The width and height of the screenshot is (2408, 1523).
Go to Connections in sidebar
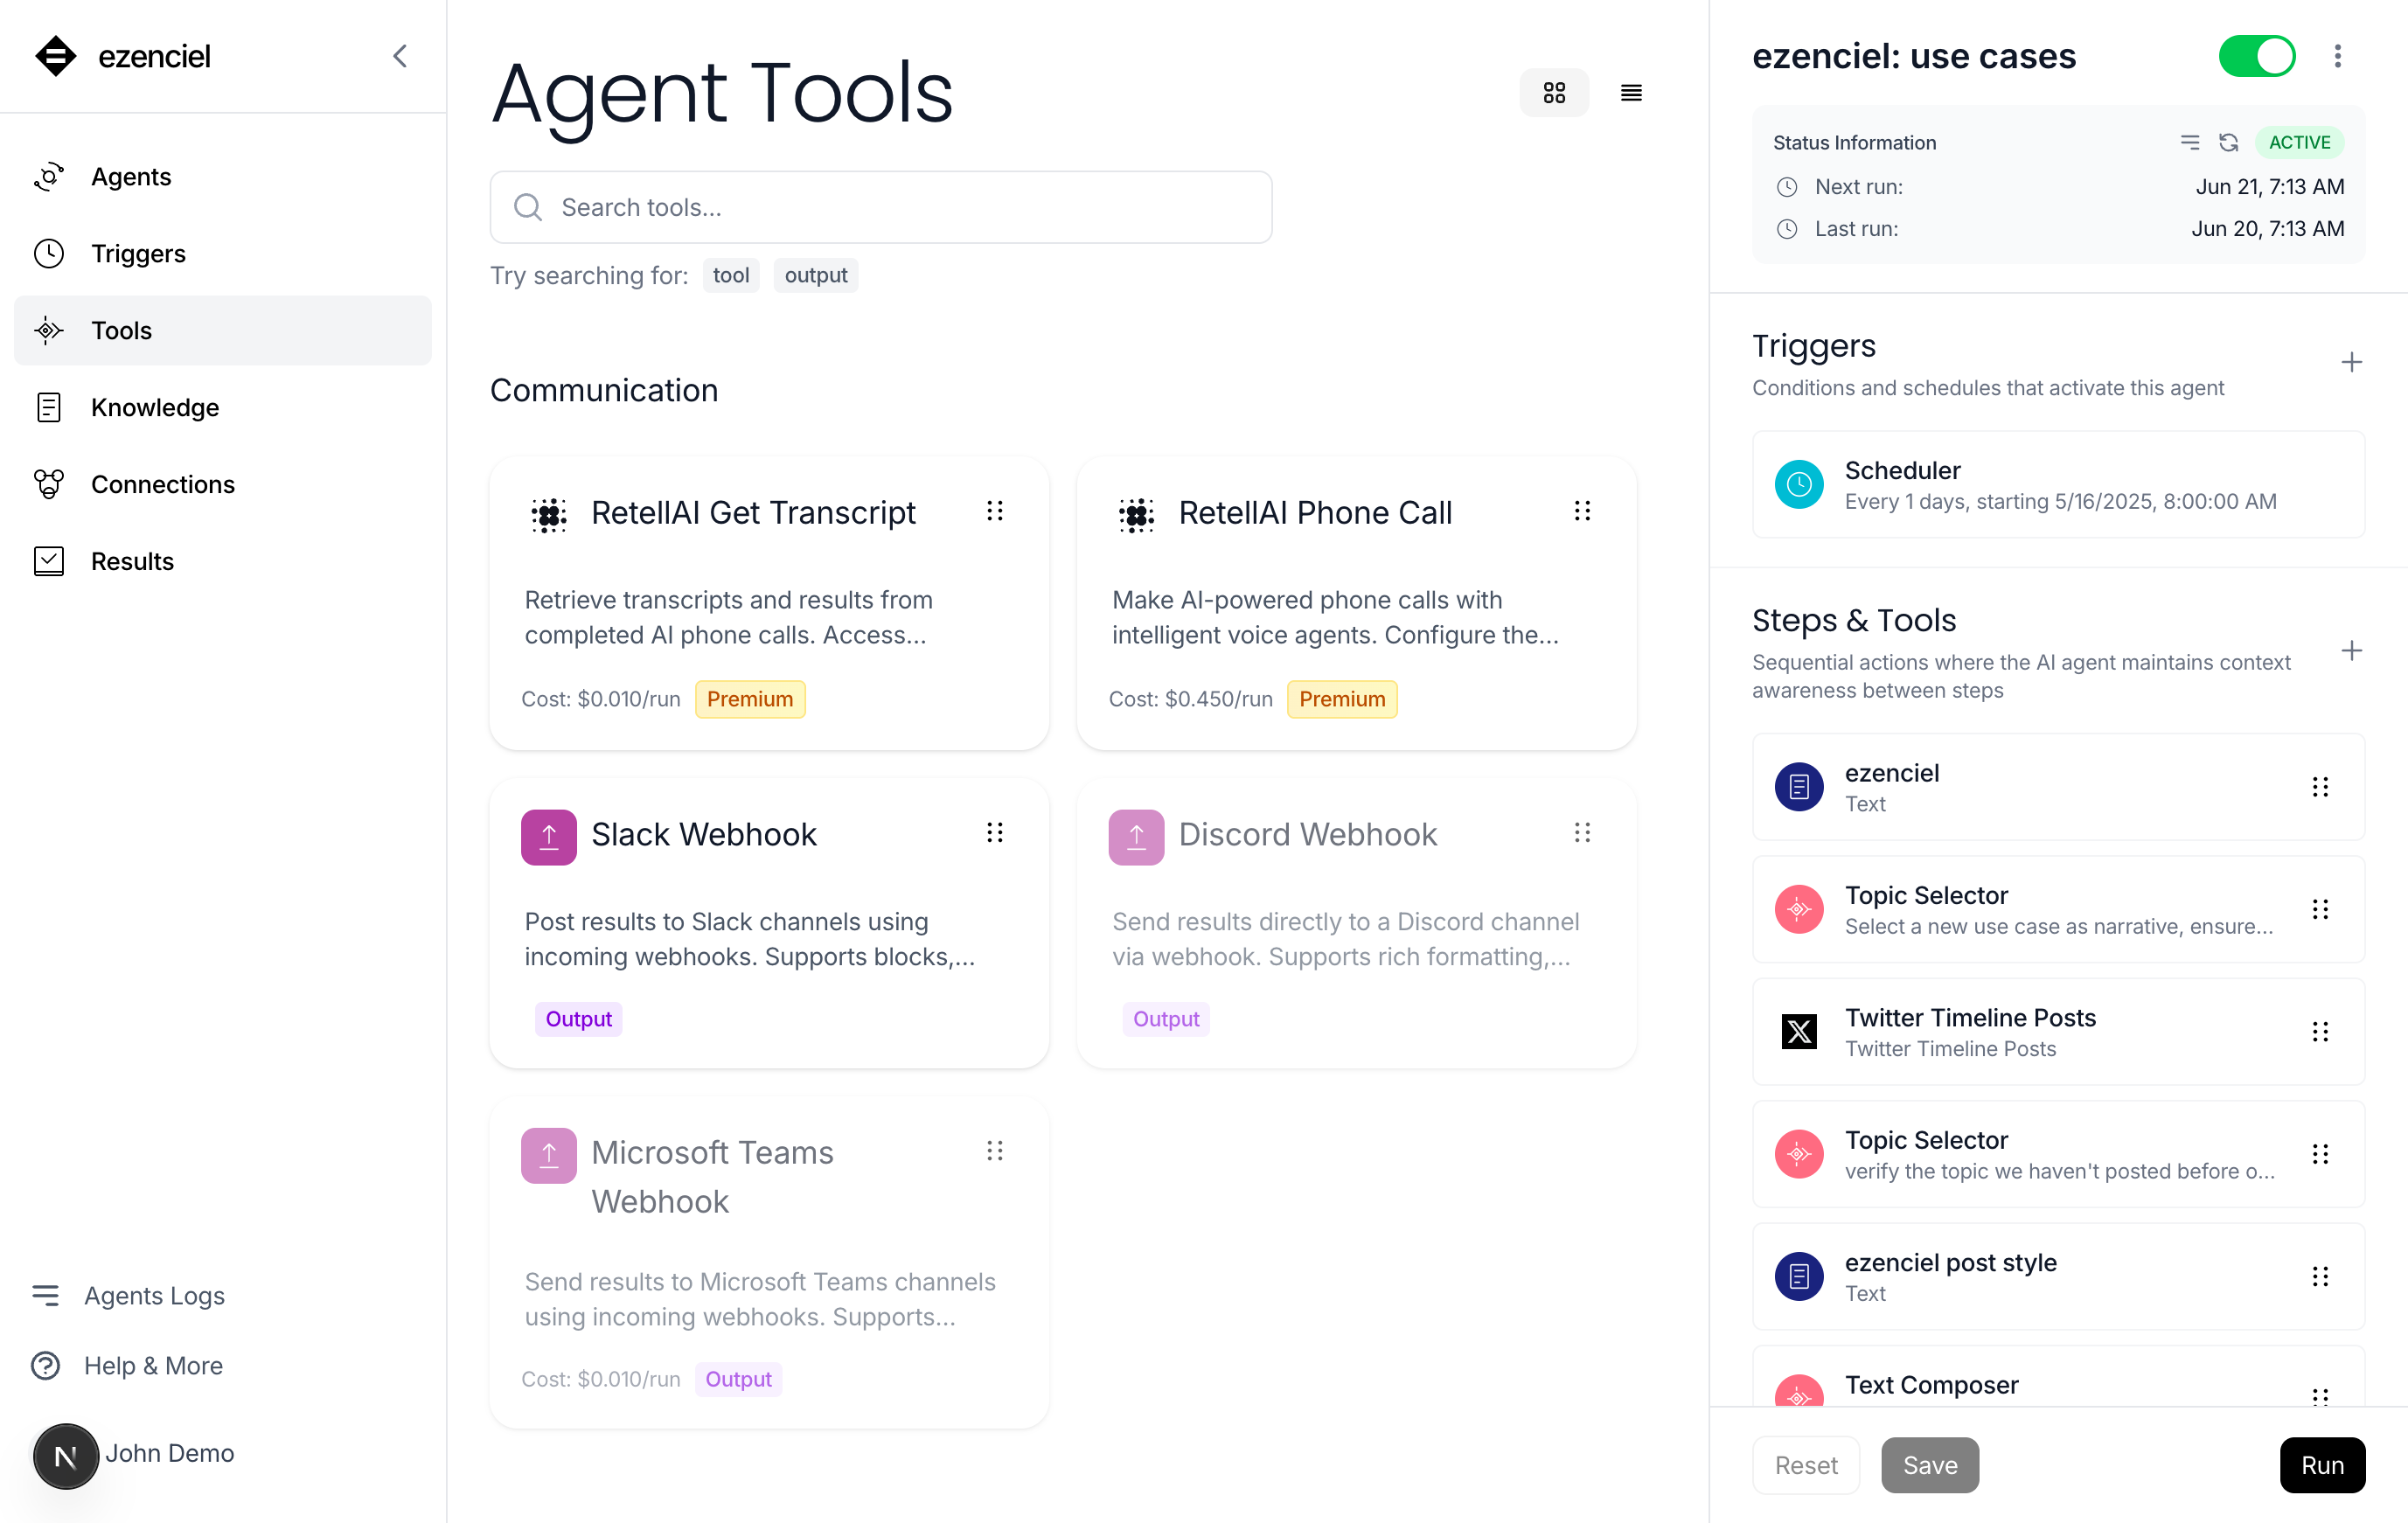pyautogui.click(x=162, y=484)
